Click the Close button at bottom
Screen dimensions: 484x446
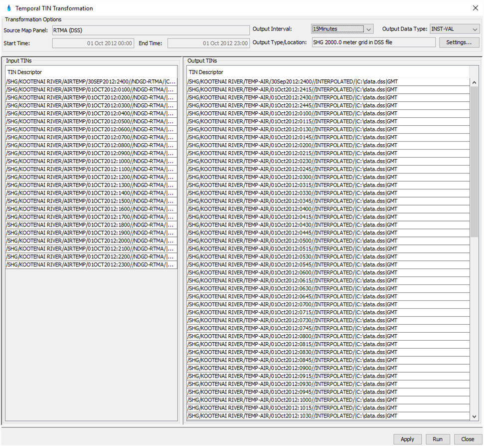coord(468,439)
